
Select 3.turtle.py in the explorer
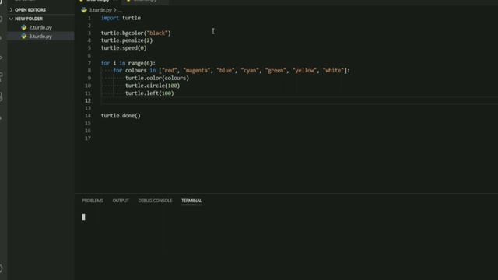pyautogui.click(x=40, y=37)
